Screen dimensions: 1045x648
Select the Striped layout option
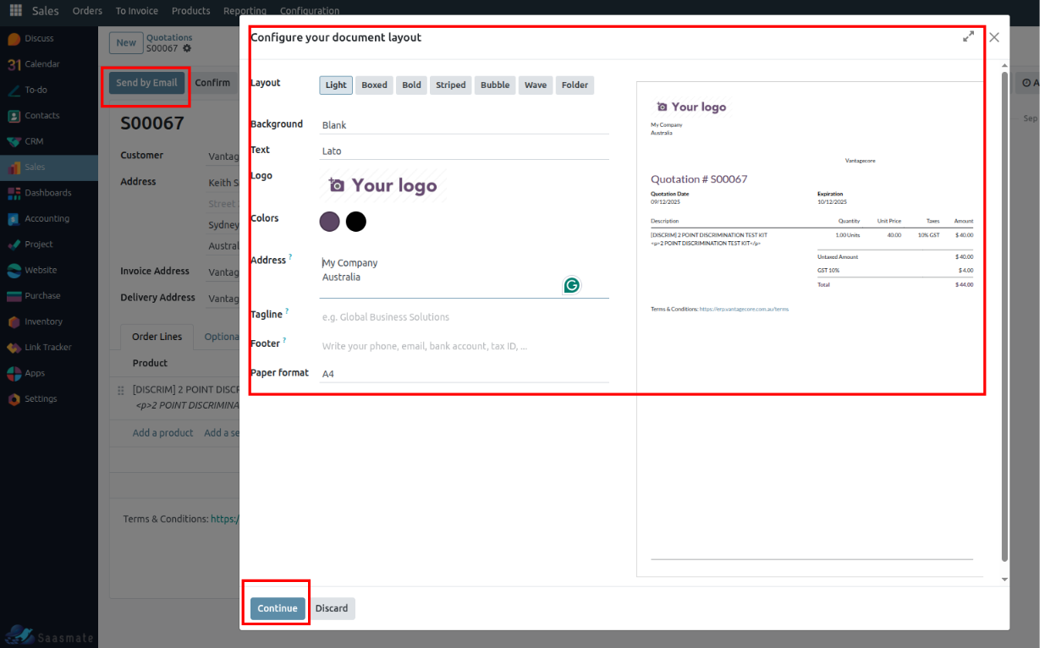[x=450, y=85]
